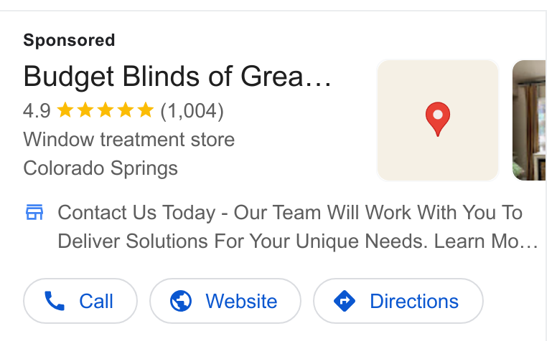
Task: Click the fifth gold rating star
Action: [x=146, y=110]
